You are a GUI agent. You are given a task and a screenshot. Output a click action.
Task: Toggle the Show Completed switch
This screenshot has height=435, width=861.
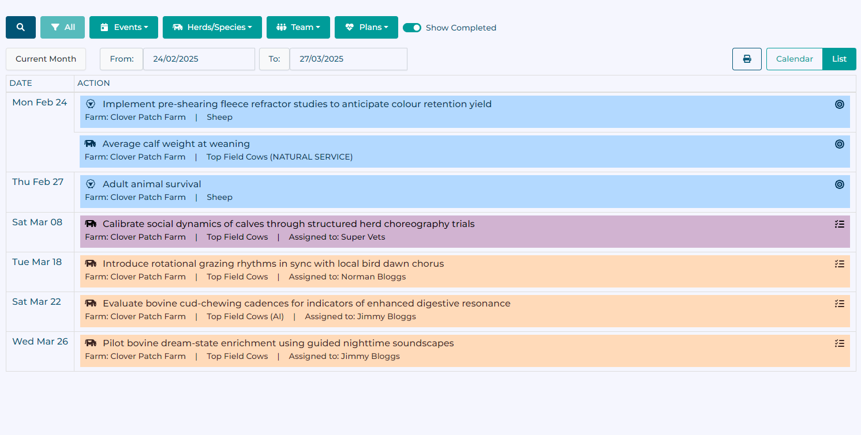[413, 27]
